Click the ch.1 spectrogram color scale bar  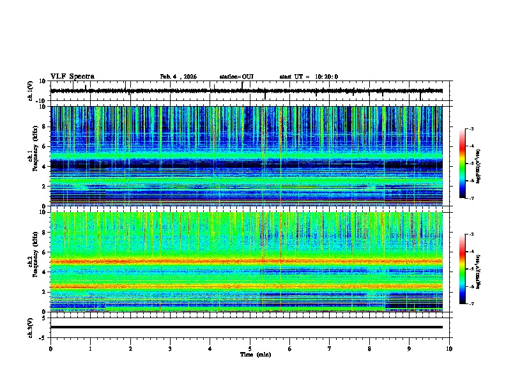pos(463,164)
